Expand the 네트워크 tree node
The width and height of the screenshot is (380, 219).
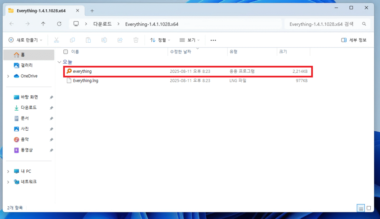8,182
